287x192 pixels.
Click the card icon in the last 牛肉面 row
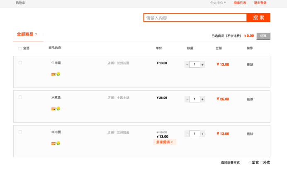pos(53,143)
